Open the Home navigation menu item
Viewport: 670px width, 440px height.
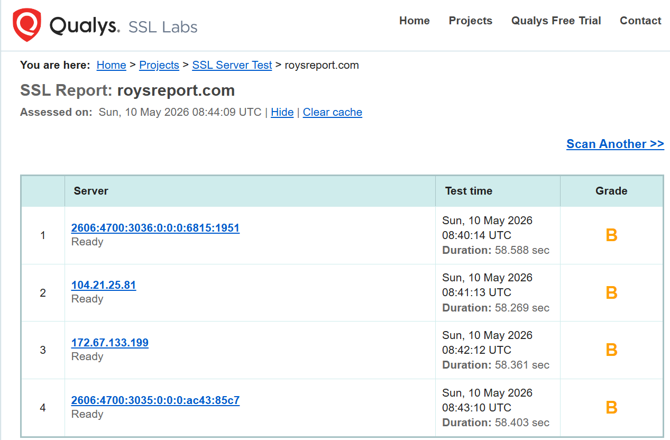coord(414,21)
